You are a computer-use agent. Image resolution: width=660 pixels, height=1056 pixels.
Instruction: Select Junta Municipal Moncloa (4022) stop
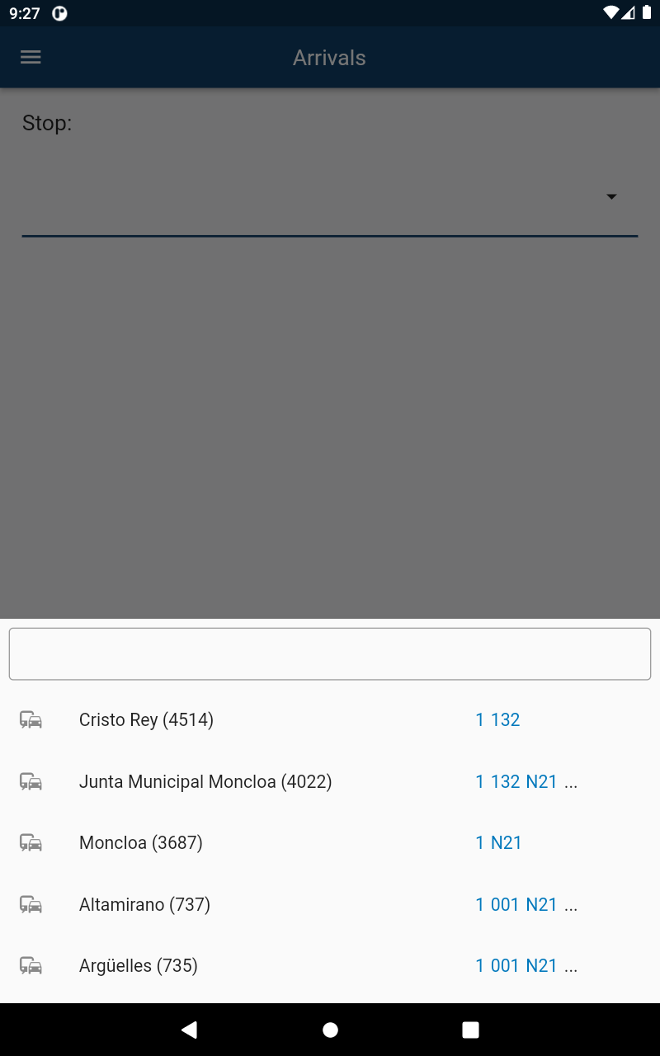205,781
